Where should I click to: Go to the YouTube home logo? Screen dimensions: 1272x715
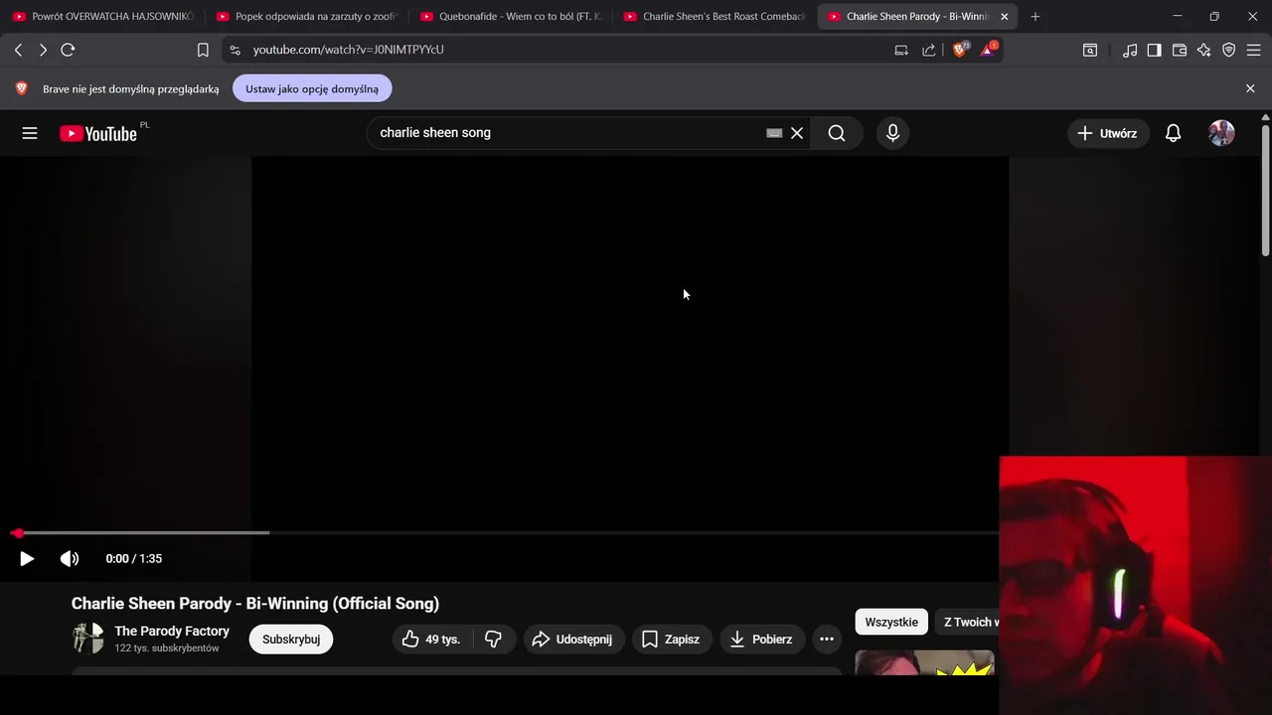click(x=97, y=133)
